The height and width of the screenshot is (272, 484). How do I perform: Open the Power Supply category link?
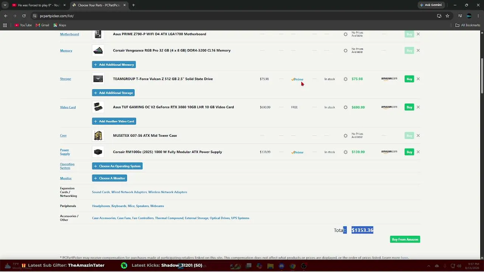tap(65, 152)
